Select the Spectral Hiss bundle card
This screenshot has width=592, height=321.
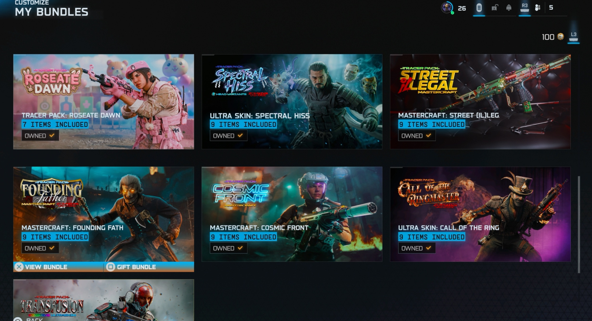pos(292,102)
